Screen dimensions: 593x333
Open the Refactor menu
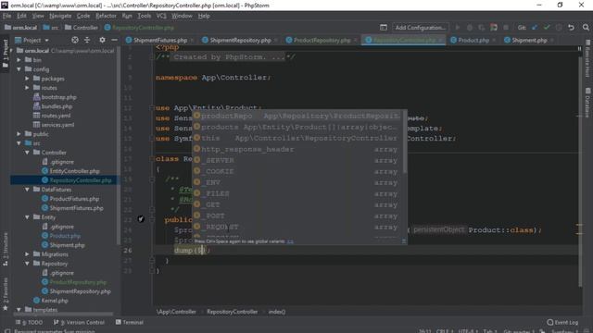(106, 16)
